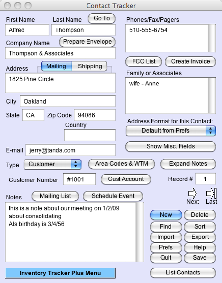Click Schedule Event button
222x283 pixels.
(113, 196)
